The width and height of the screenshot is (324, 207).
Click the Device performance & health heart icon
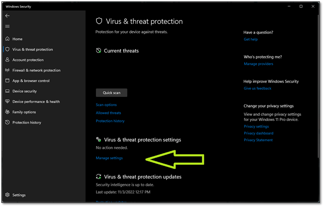point(8,102)
